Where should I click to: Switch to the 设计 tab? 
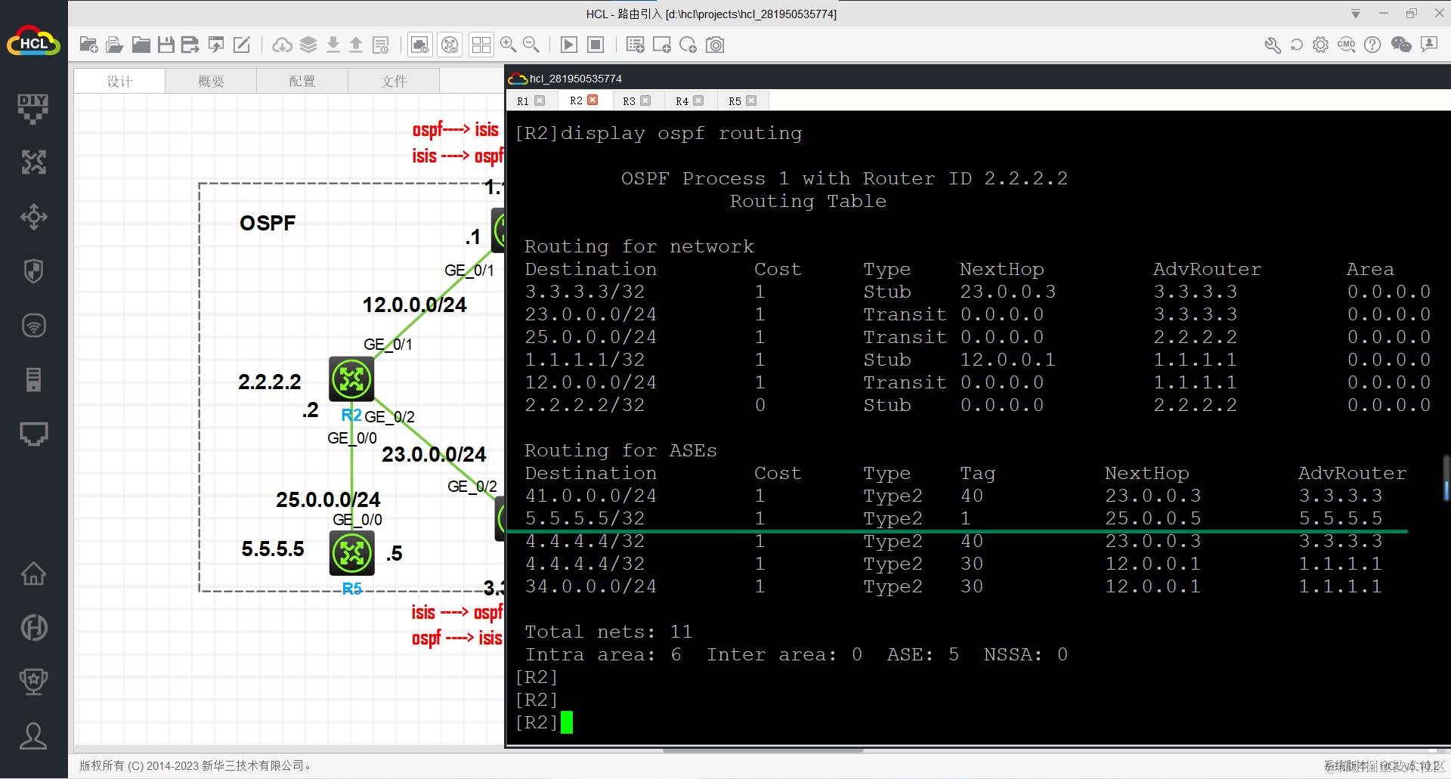[x=119, y=82]
